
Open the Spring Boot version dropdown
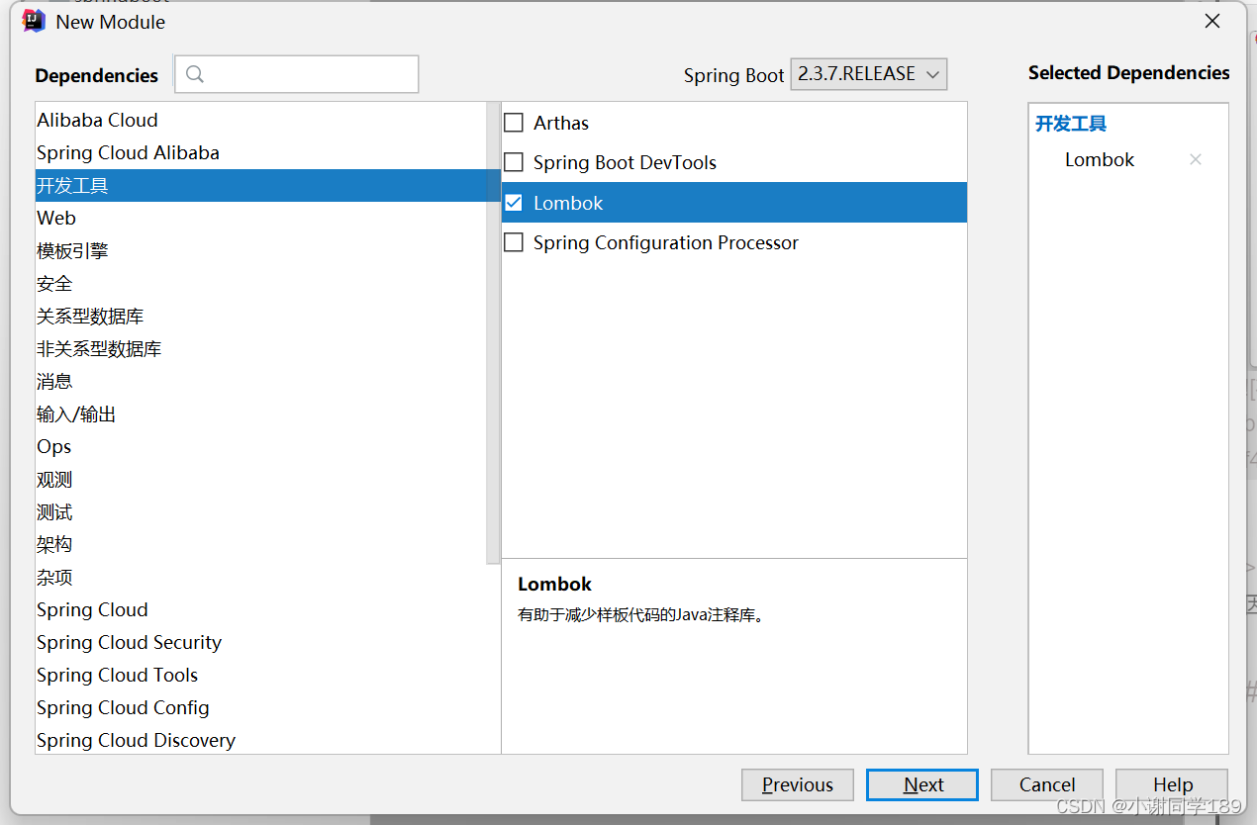pos(869,74)
